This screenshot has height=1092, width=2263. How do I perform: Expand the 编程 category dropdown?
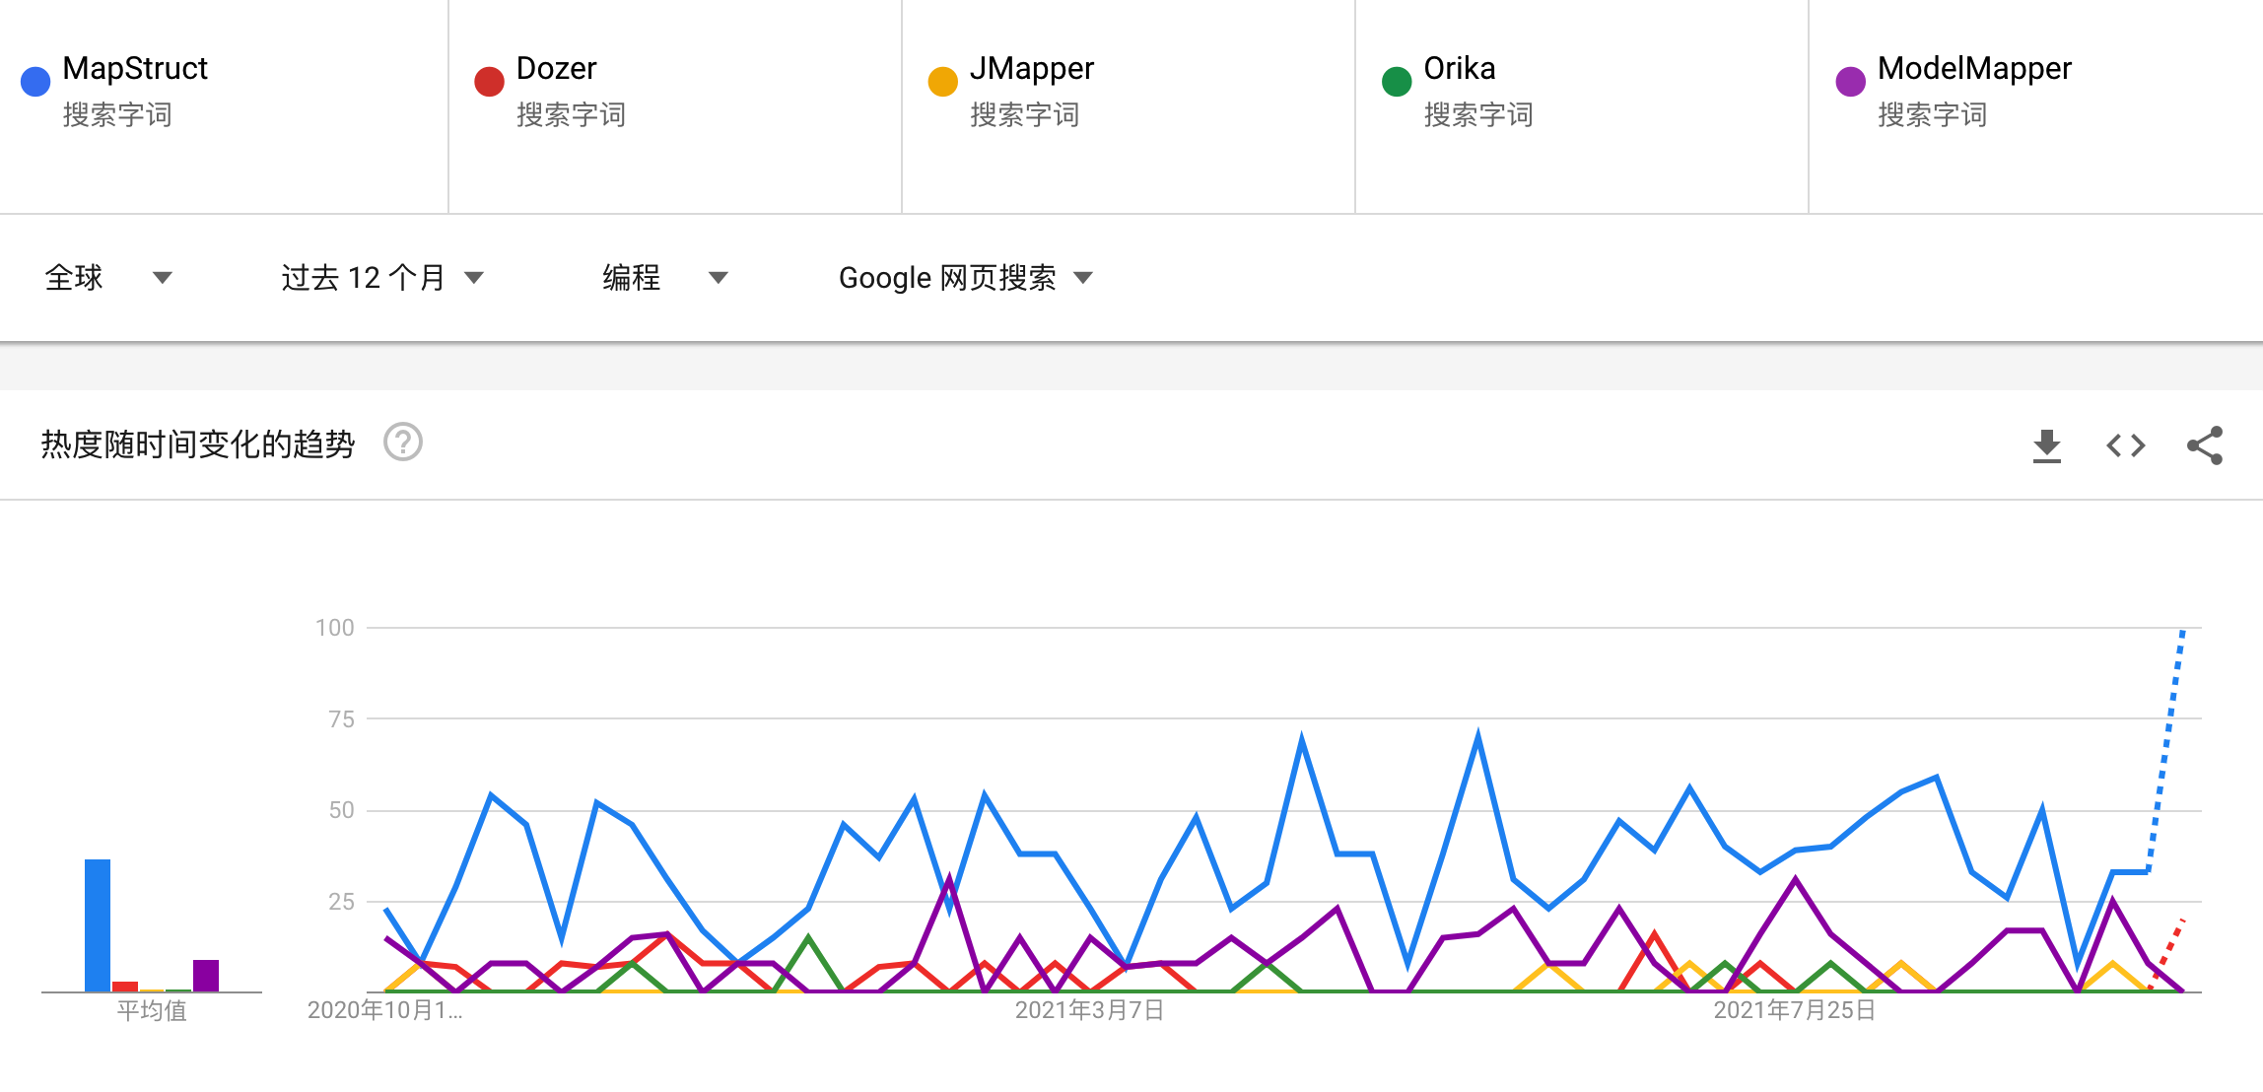(x=664, y=278)
